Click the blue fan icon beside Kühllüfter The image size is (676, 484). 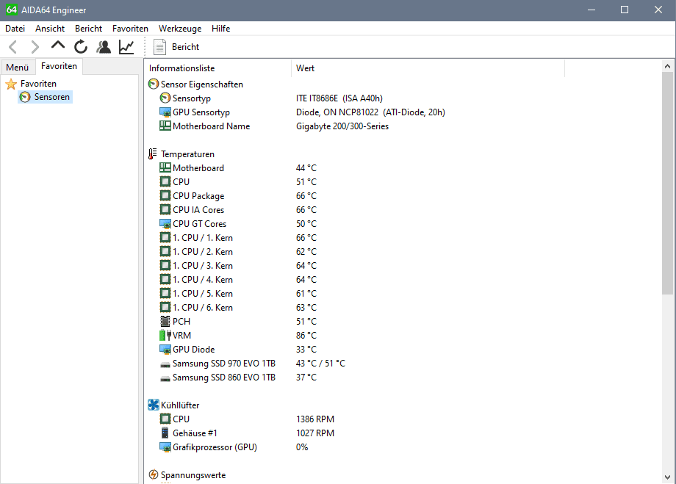(154, 405)
